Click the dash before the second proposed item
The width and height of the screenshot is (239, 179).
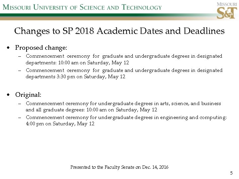point(20,71)
